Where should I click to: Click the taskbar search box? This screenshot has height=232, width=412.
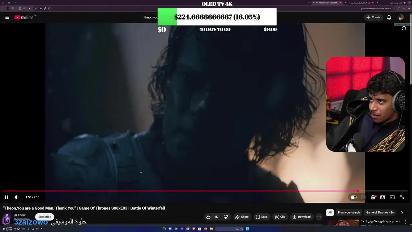tap(229, 229)
